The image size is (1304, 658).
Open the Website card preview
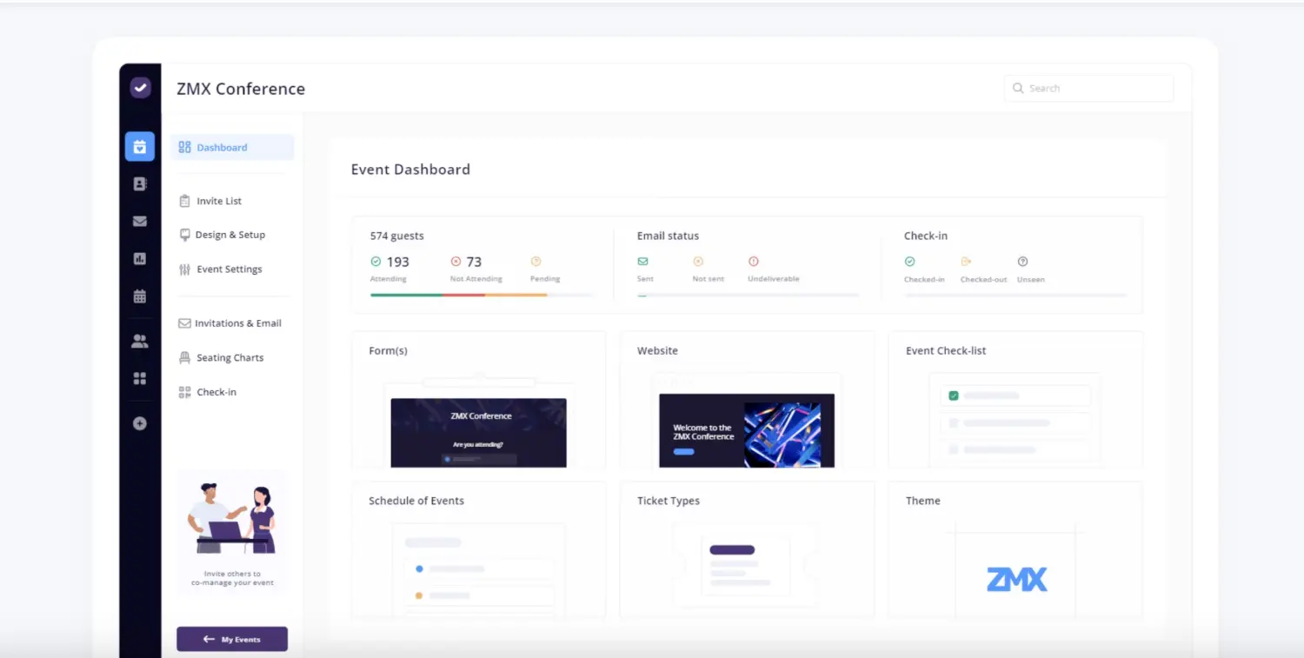(747, 400)
